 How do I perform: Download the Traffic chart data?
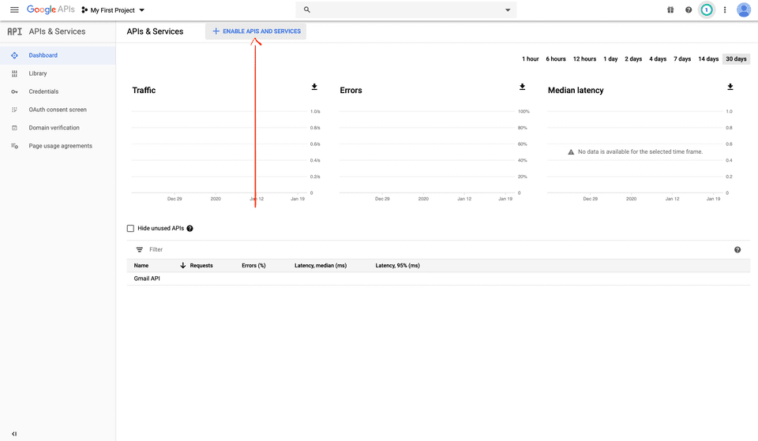coord(314,87)
